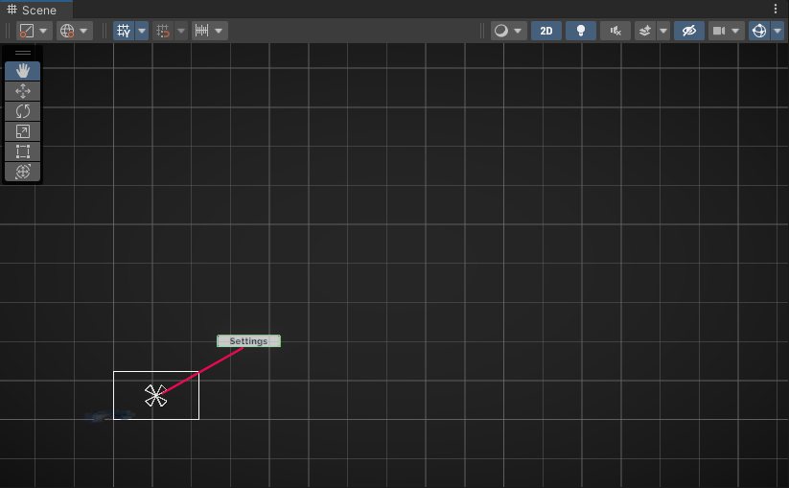Toggle grid visibility button

(x=124, y=31)
